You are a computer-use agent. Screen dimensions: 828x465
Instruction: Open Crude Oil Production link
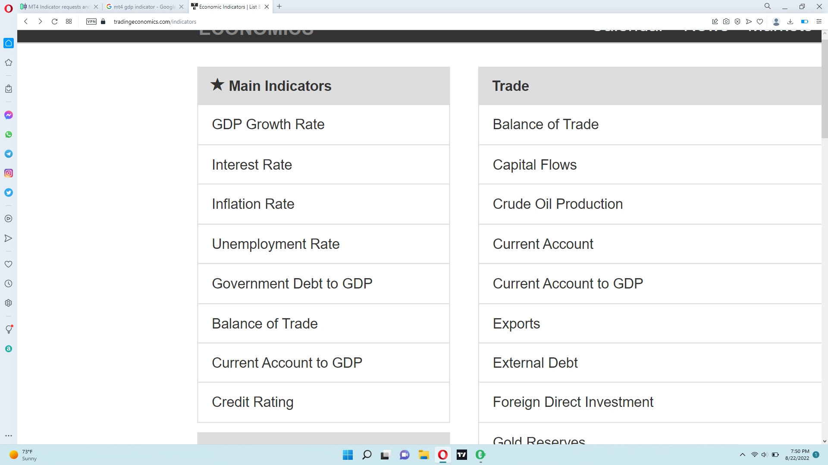(x=557, y=204)
